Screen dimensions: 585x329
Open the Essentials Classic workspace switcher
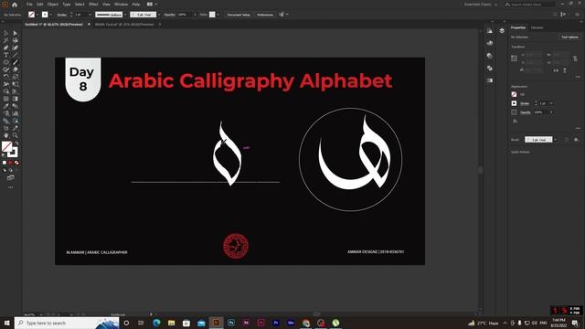click(x=481, y=5)
